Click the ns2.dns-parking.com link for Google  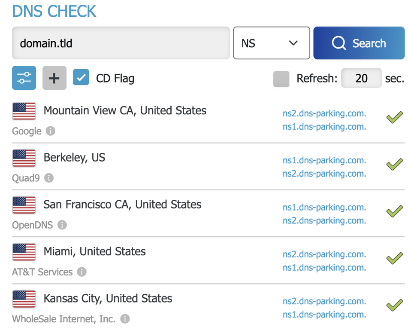[x=324, y=113]
